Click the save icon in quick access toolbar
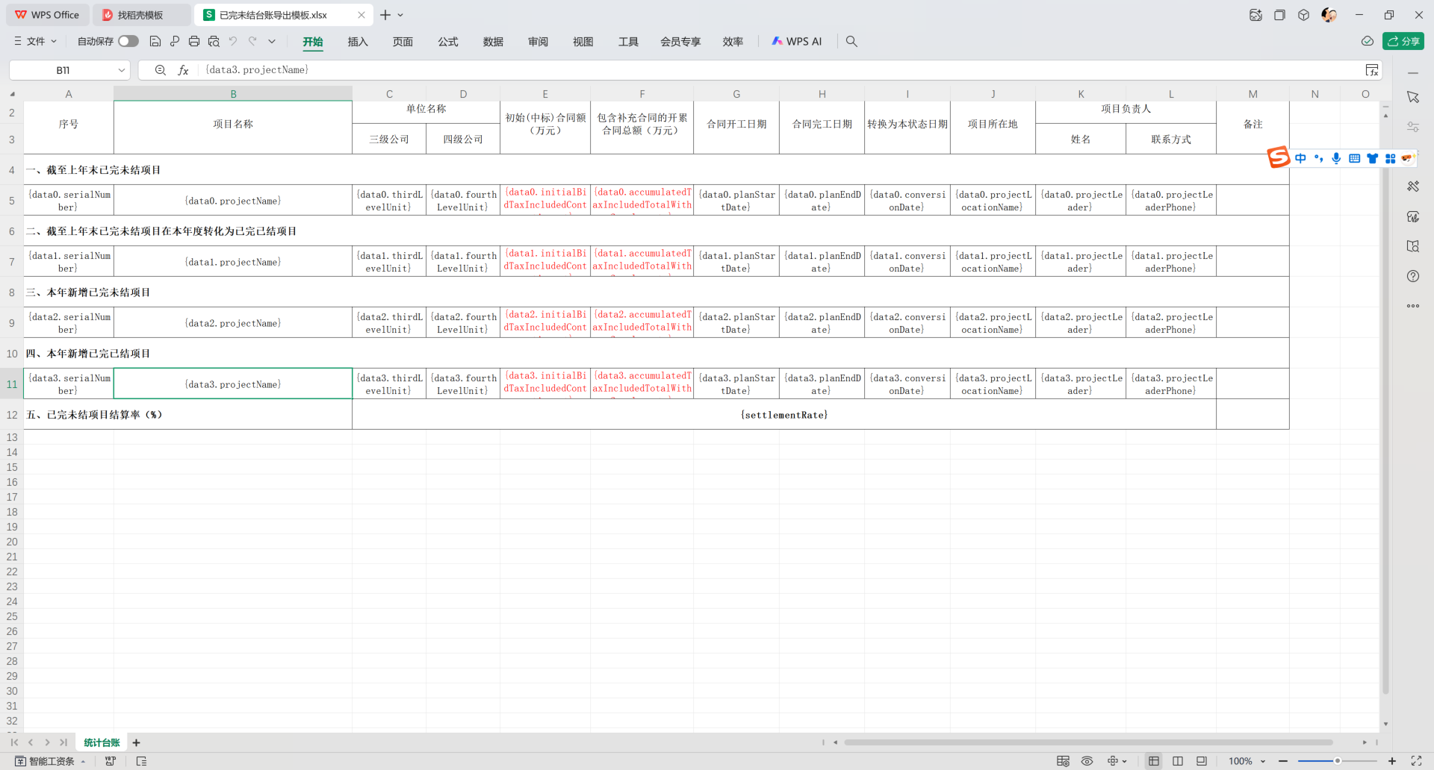The width and height of the screenshot is (1434, 770). pos(155,42)
